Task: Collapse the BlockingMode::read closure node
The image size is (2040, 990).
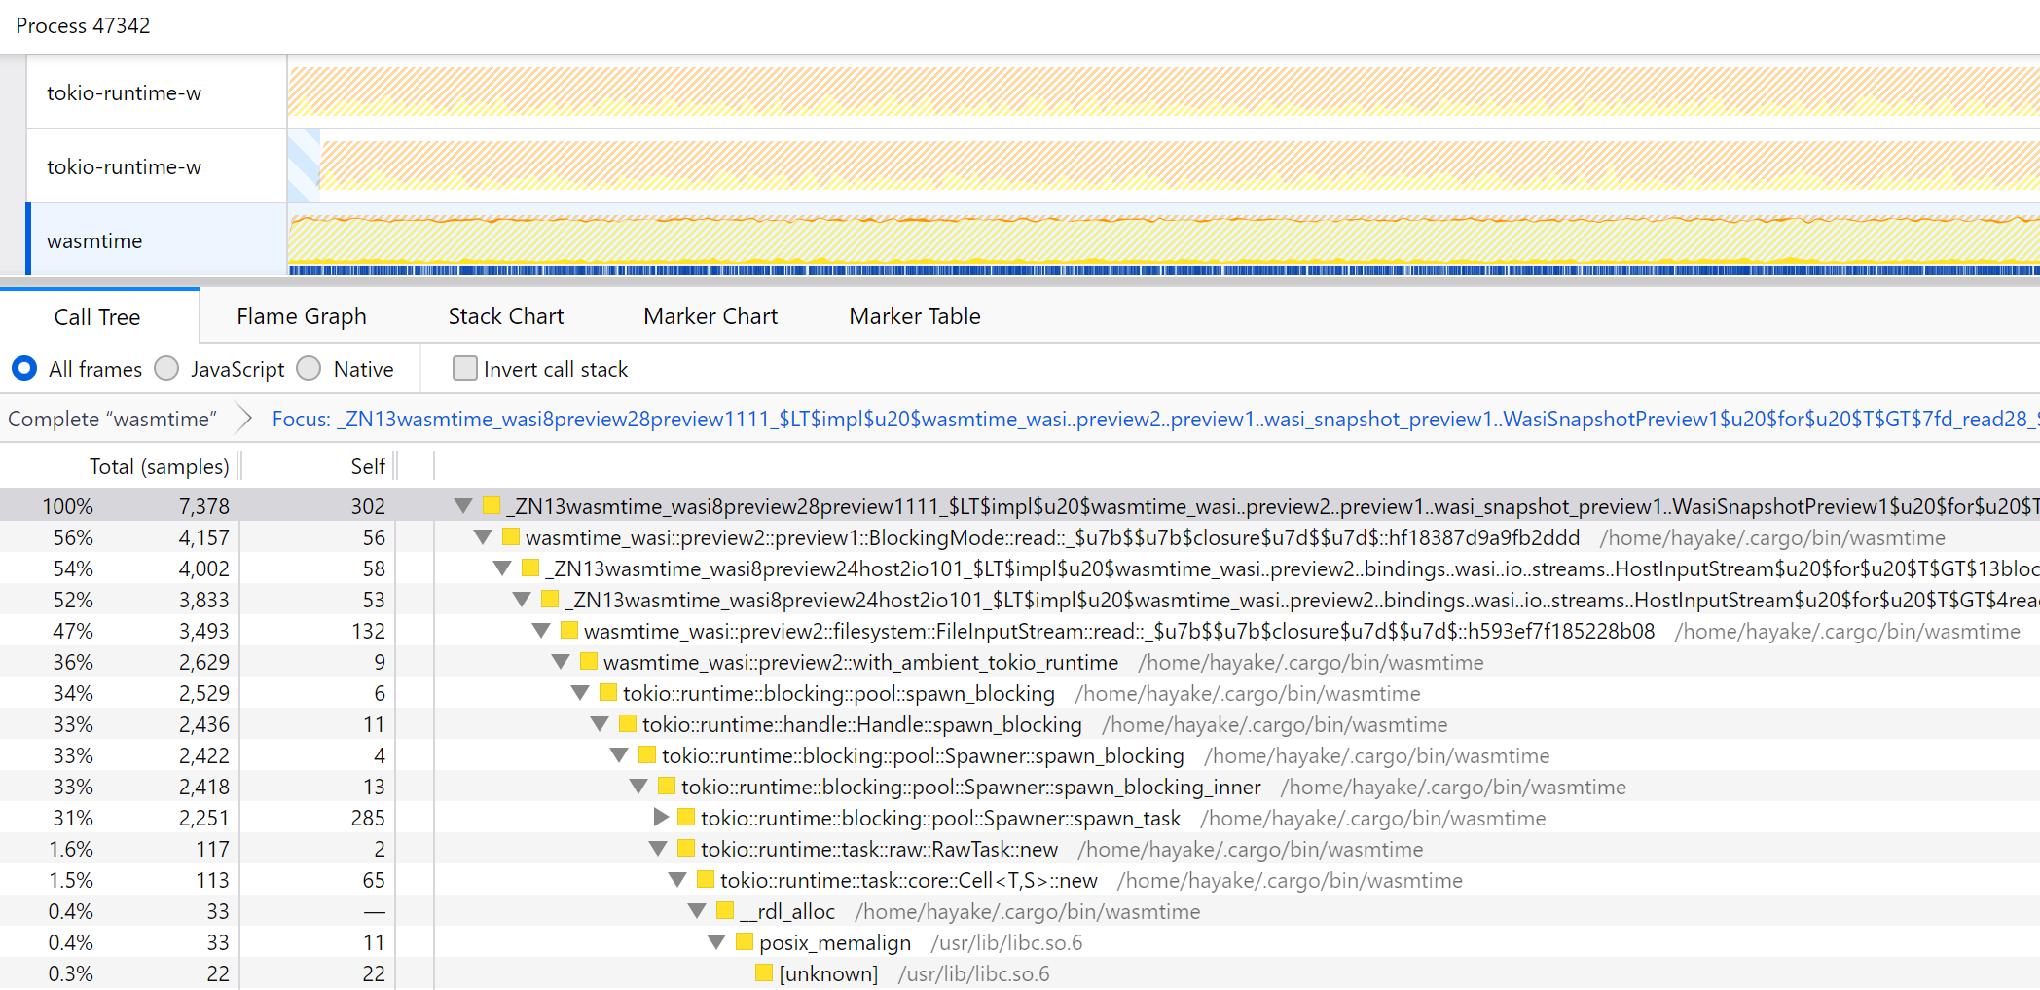Action: click(x=483, y=537)
